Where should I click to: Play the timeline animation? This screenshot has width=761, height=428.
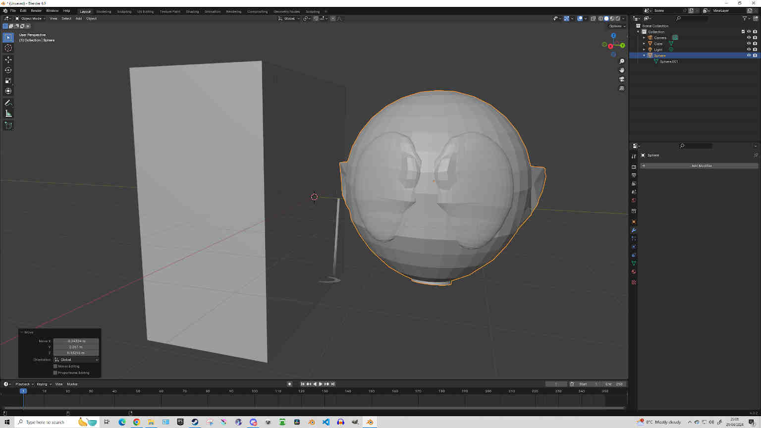coord(321,384)
